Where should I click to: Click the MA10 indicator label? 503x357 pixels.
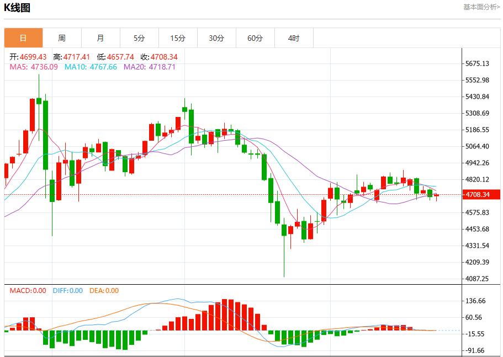click(x=91, y=67)
